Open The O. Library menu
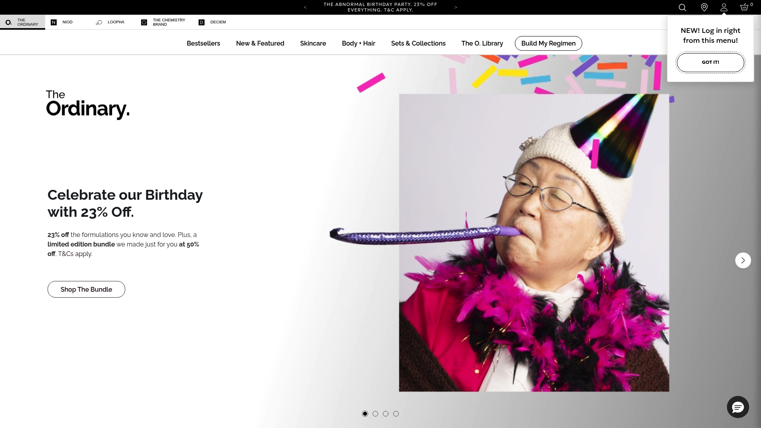 (x=482, y=43)
